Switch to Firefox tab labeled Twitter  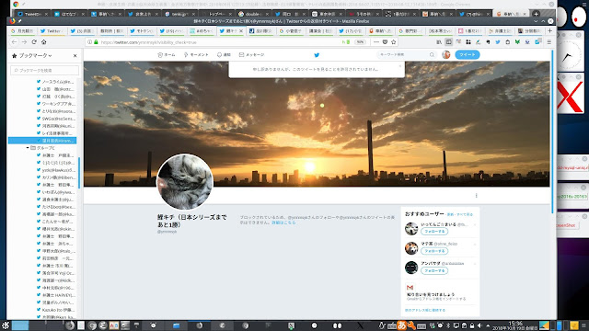[52, 31]
